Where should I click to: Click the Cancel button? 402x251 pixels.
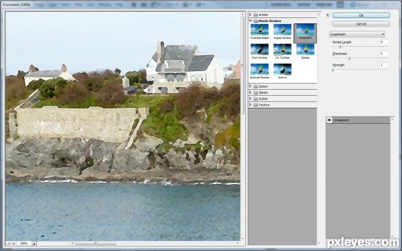point(361,24)
